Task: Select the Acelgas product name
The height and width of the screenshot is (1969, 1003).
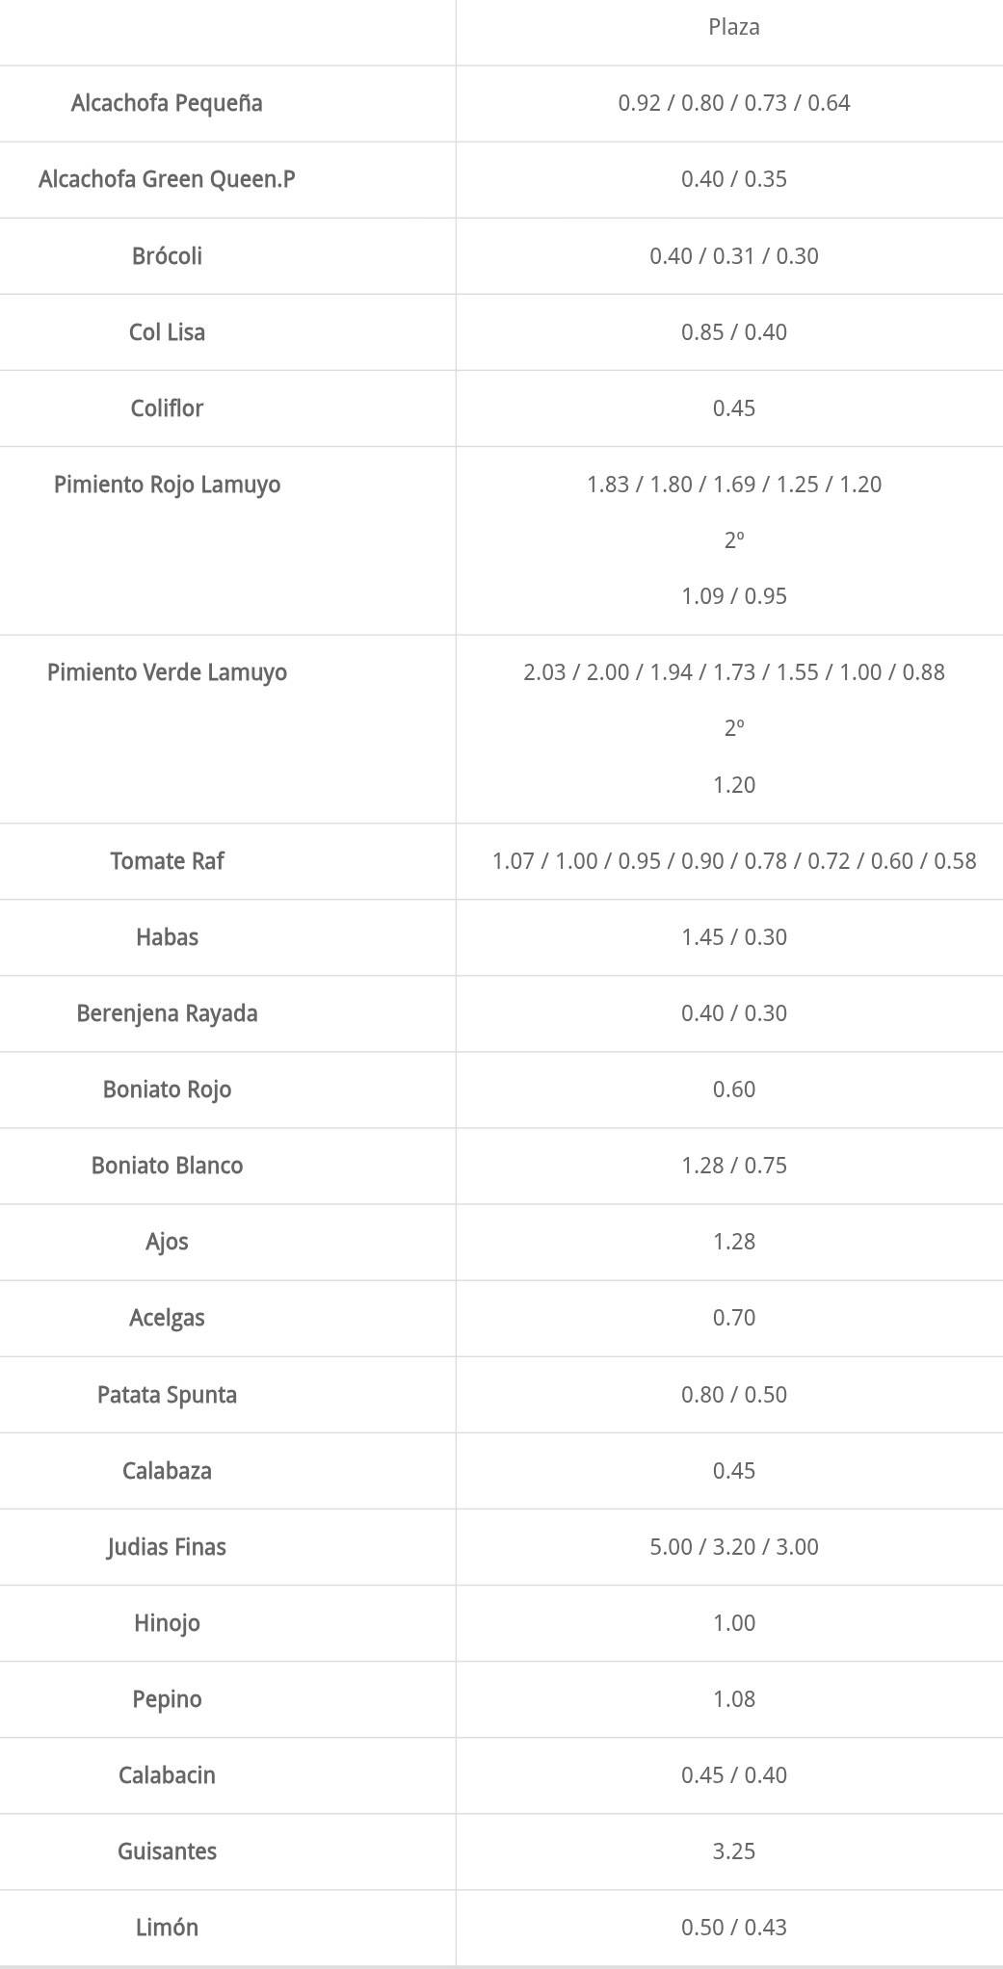Action: [167, 1317]
